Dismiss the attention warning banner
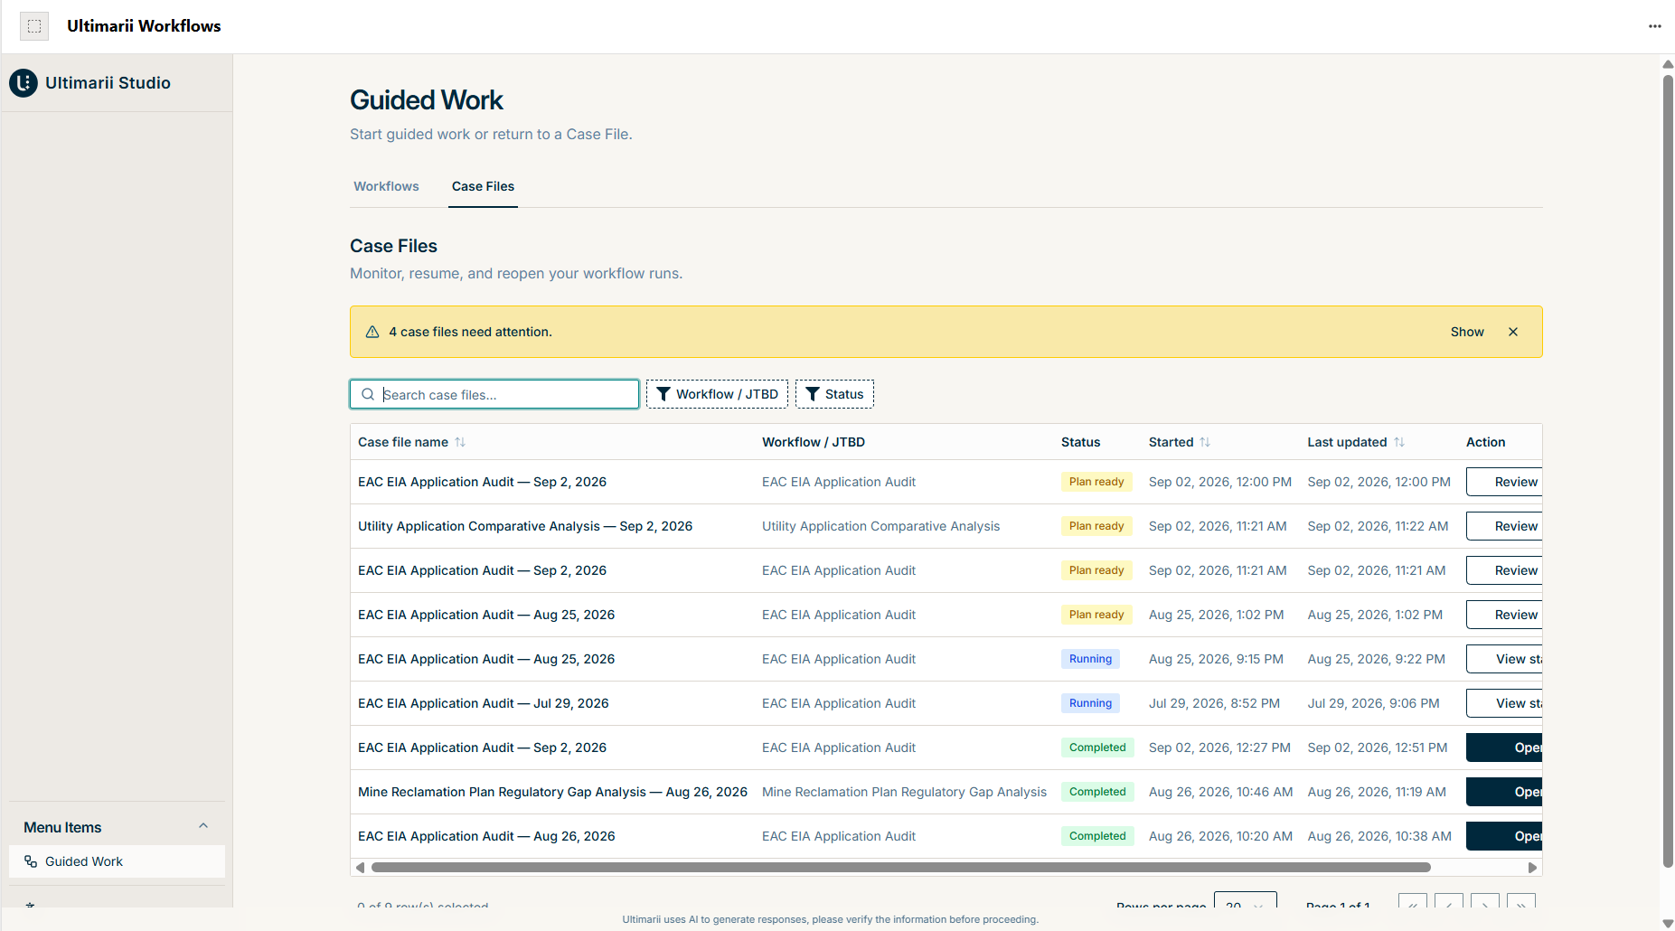The height and width of the screenshot is (931, 1675). 1513,332
